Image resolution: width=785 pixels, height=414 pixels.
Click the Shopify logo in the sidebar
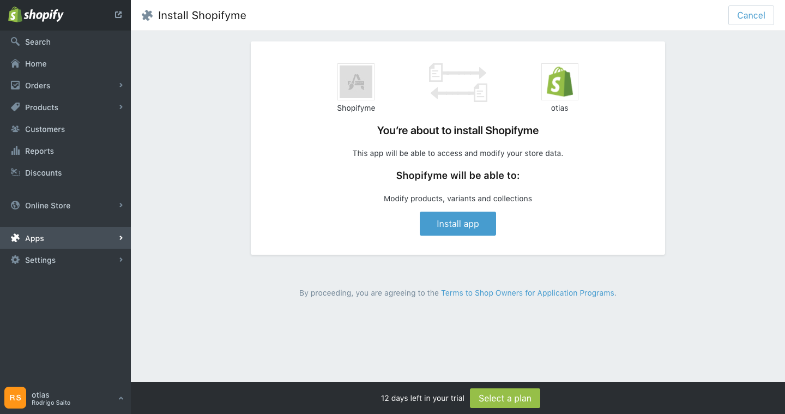pyautogui.click(x=36, y=15)
